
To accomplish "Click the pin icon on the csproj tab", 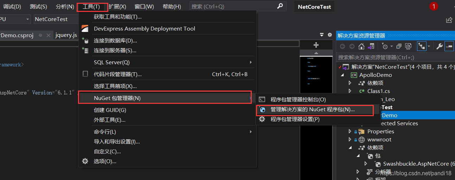I will point(40,35).
